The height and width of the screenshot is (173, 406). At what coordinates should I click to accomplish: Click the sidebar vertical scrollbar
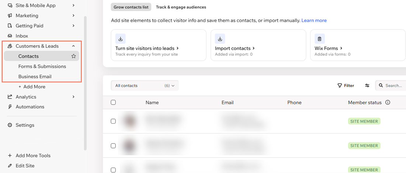coord(85,83)
